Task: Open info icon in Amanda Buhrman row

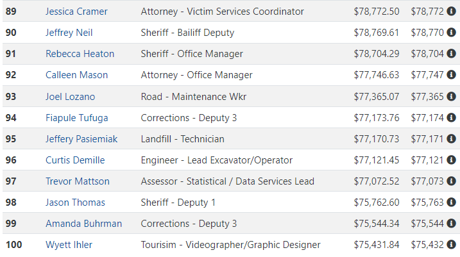Action: tap(451, 223)
